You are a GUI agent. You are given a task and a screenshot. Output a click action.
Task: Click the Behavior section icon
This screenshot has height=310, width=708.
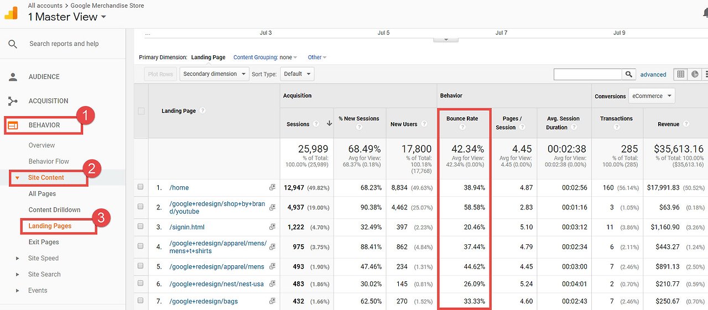coord(13,125)
